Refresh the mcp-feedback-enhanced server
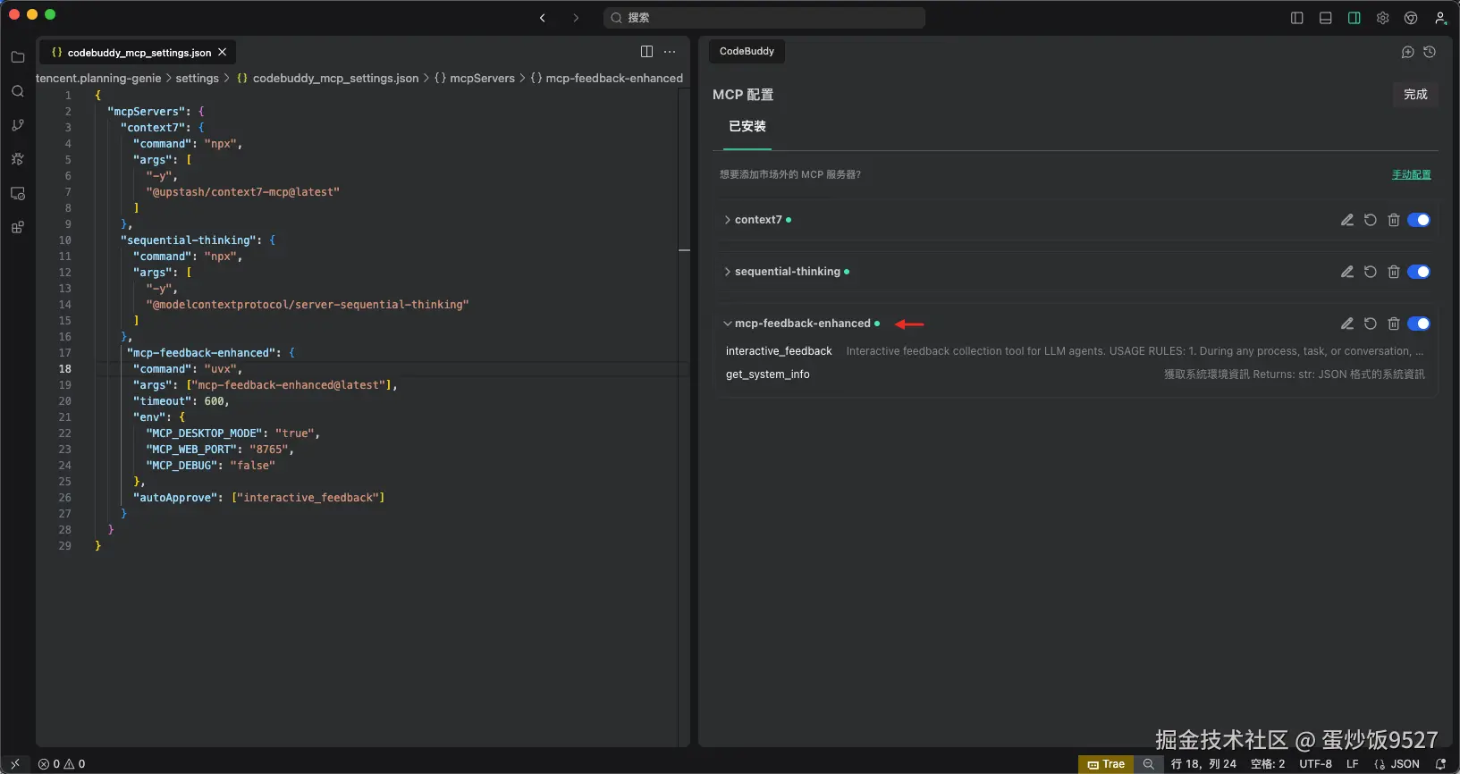 1371,324
